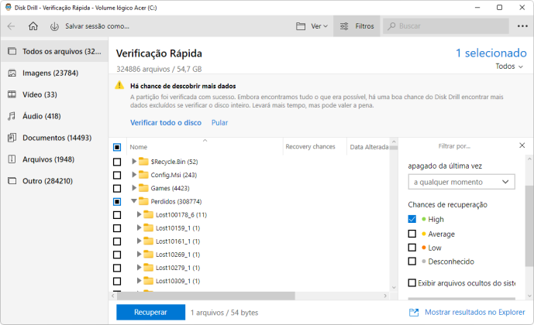
Task: Toggle the select-all header checkbox
Action: pos(117,147)
